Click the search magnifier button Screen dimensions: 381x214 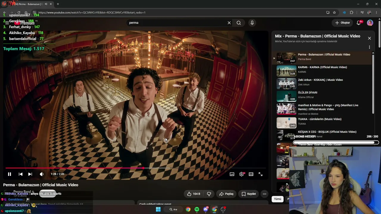(x=239, y=23)
